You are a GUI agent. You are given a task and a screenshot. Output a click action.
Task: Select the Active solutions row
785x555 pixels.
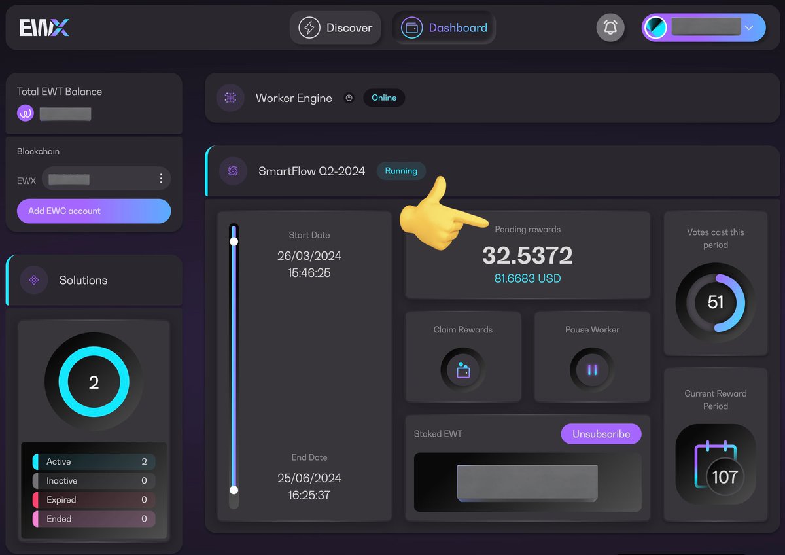94,461
